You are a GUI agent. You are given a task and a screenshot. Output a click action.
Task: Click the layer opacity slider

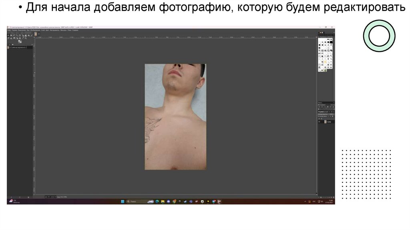pos(326,114)
